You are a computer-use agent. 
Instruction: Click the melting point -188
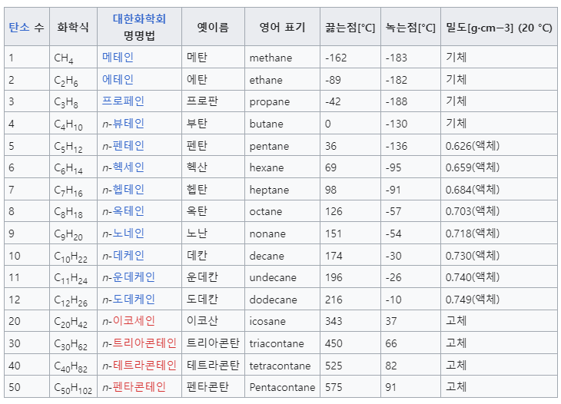tap(396, 101)
